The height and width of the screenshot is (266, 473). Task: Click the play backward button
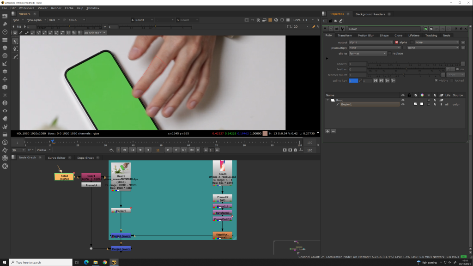[x=148, y=150]
